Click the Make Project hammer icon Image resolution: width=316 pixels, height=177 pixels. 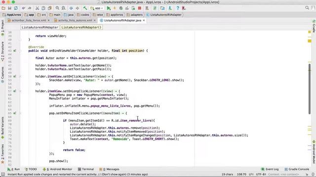pyautogui.click(x=85, y=8)
